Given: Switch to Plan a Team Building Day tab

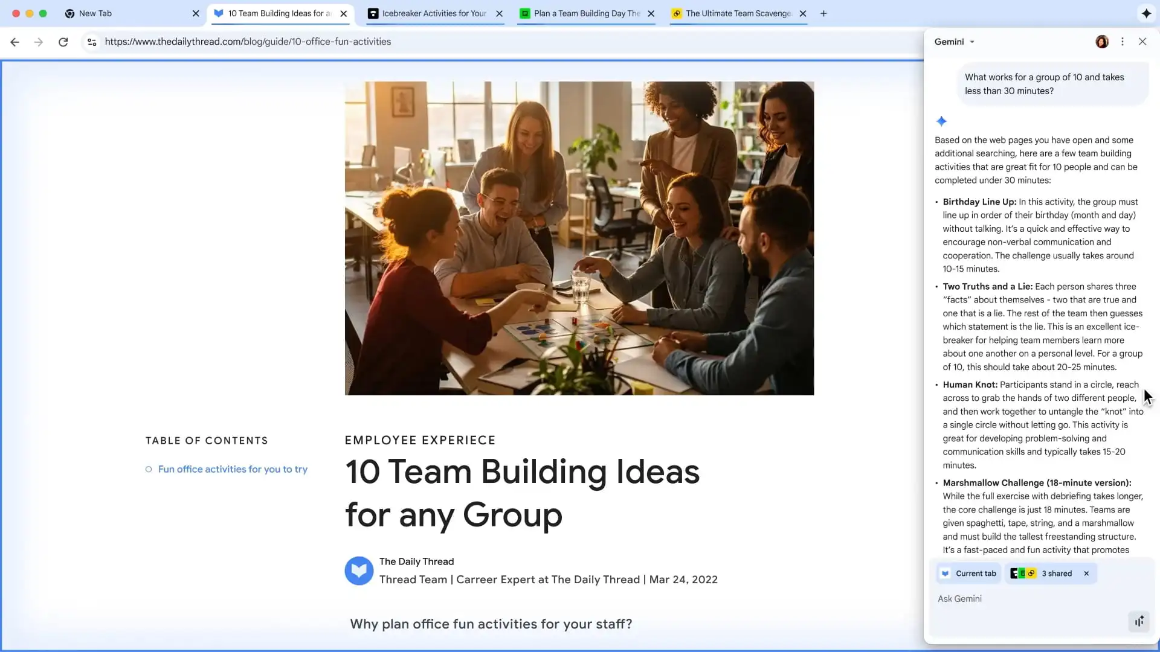Looking at the screenshot, I should [x=587, y=13].
